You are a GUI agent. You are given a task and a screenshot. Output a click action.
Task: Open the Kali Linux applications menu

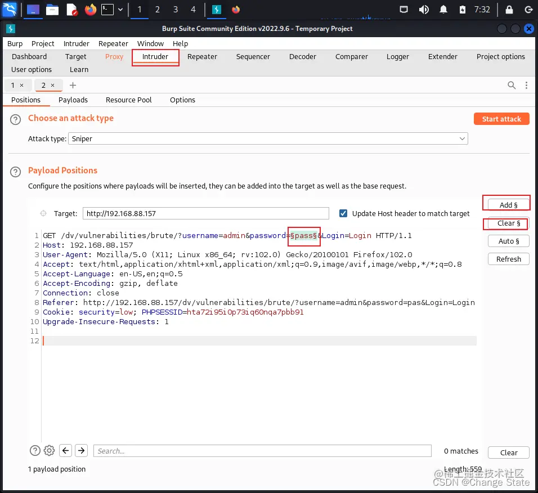tap(9, 9)
